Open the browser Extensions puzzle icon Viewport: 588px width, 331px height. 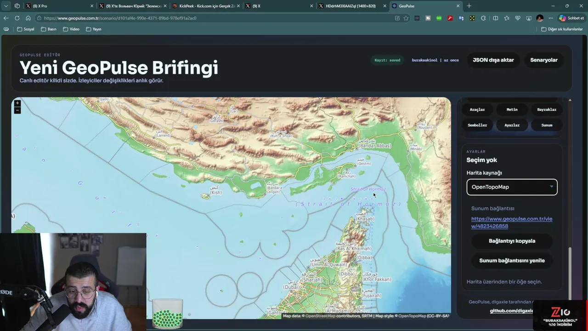[x=483, y=18]
